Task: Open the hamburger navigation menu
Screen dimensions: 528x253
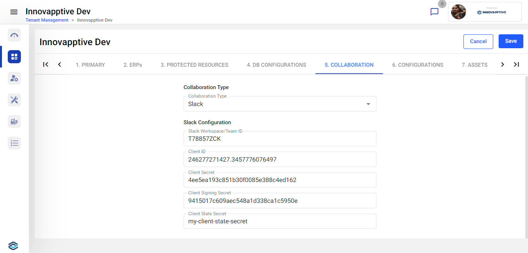Action: pyautogui.click(x=14, y=12)
